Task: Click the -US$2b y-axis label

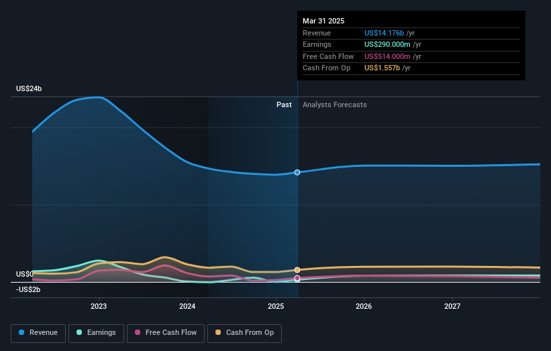Action: tap(28, 289)
